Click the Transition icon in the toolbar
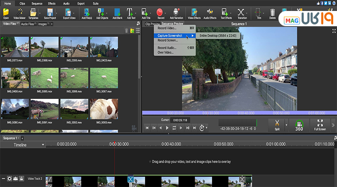The width and height of the screenshot is (337, 187). (x=241, y=12)
